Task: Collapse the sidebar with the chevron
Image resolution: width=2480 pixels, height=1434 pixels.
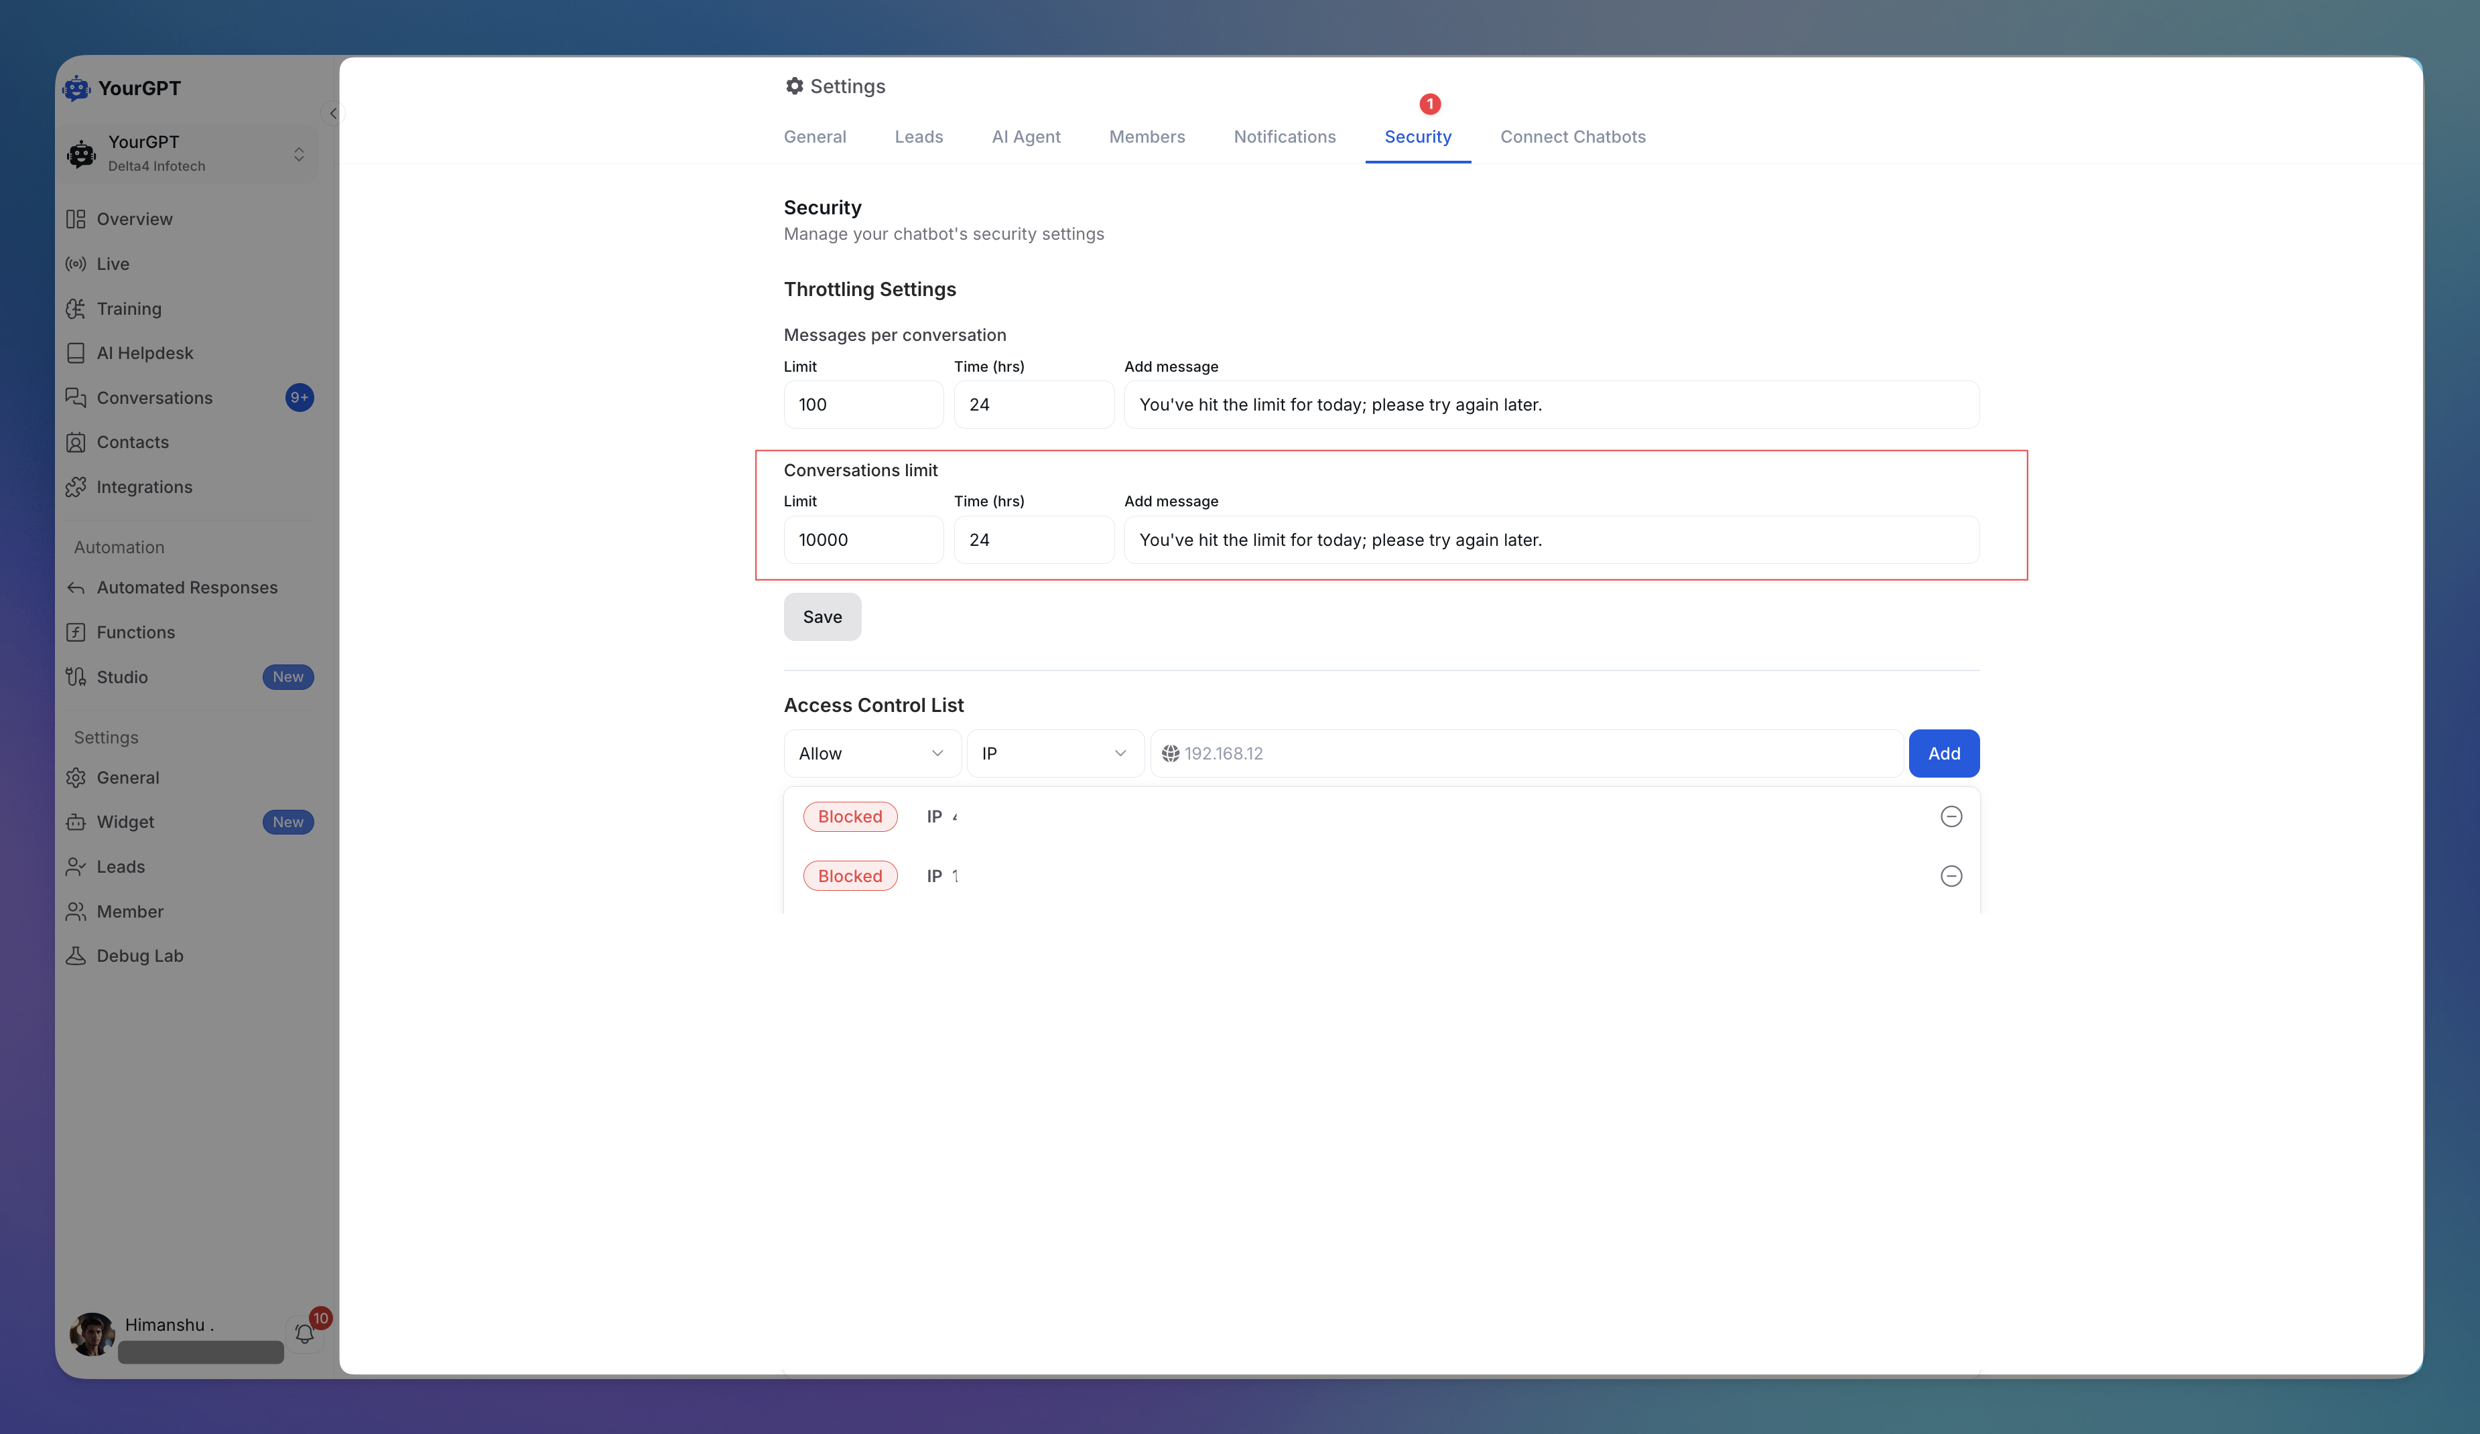Action: click(x=332, y=114)
